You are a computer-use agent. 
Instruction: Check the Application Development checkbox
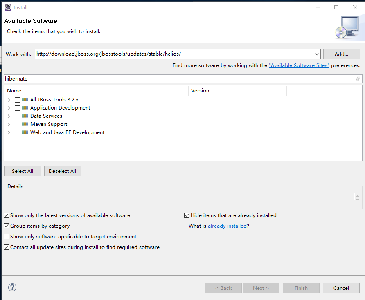(17, 108)
